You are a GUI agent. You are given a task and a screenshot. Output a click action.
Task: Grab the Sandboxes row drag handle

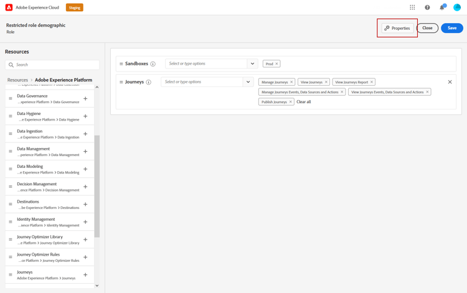[x=121, y=64]
